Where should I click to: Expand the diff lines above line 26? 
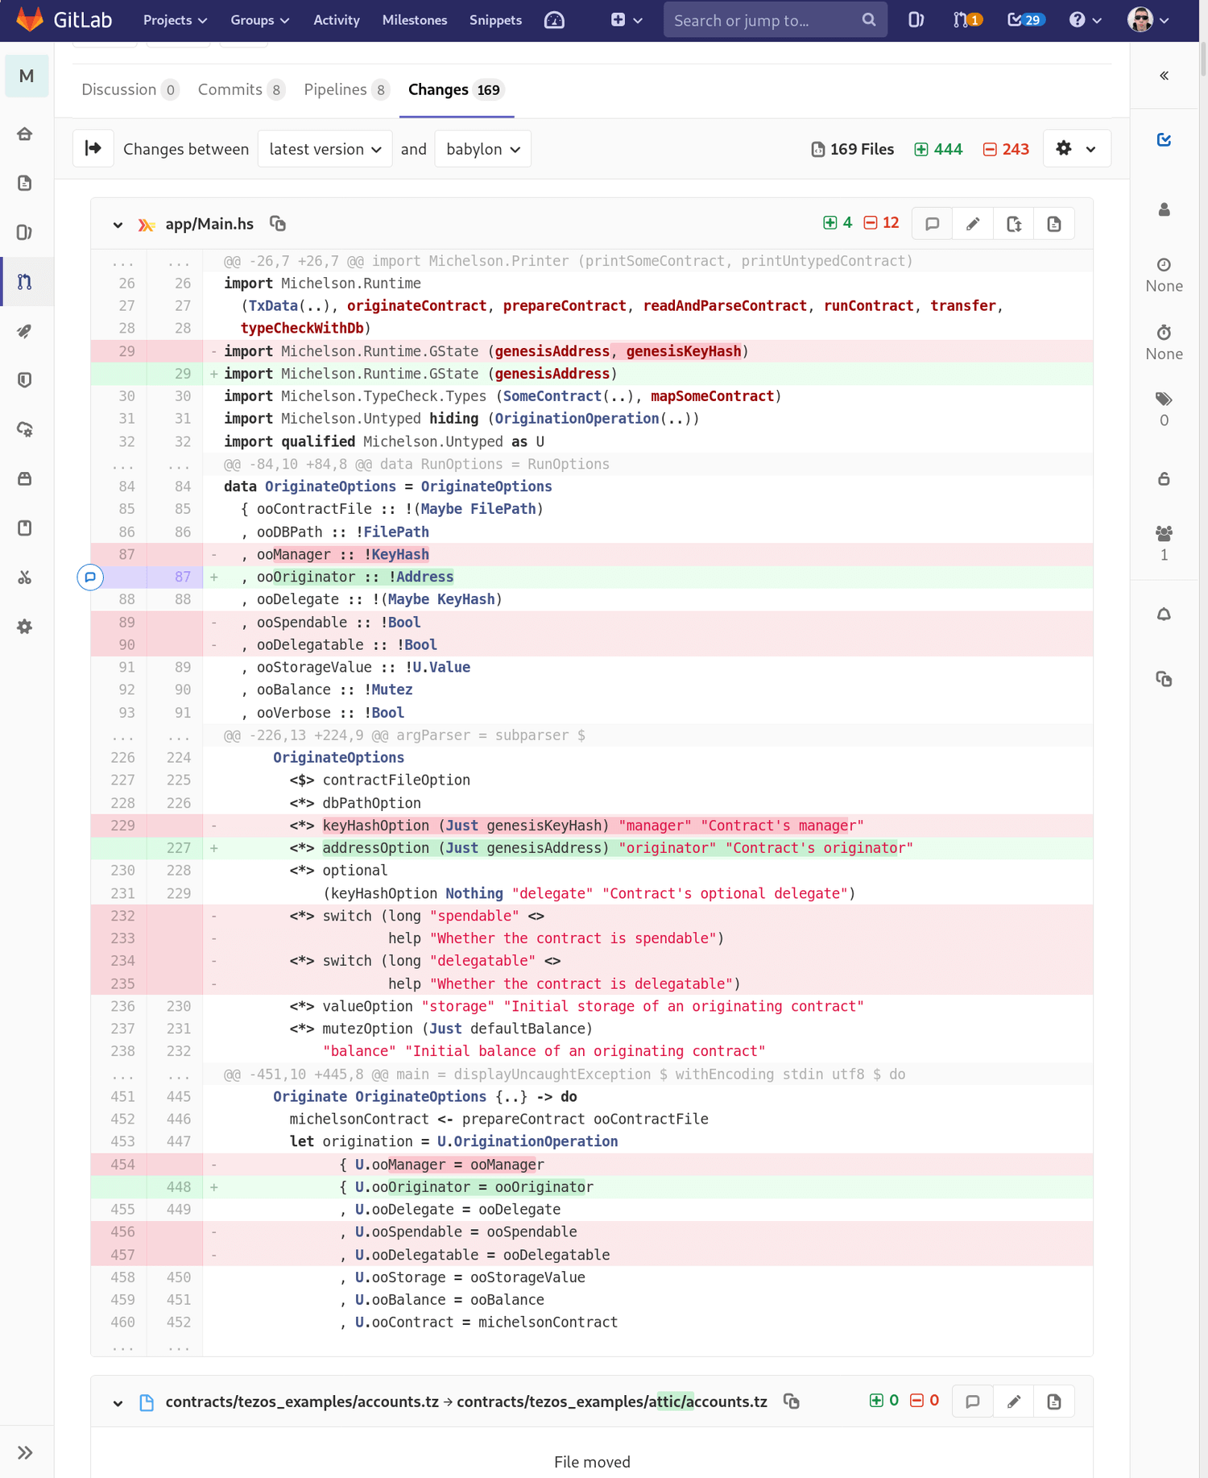coord(147,261)
